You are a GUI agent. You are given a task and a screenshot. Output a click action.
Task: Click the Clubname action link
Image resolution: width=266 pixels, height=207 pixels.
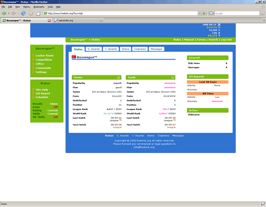(194, 115)
